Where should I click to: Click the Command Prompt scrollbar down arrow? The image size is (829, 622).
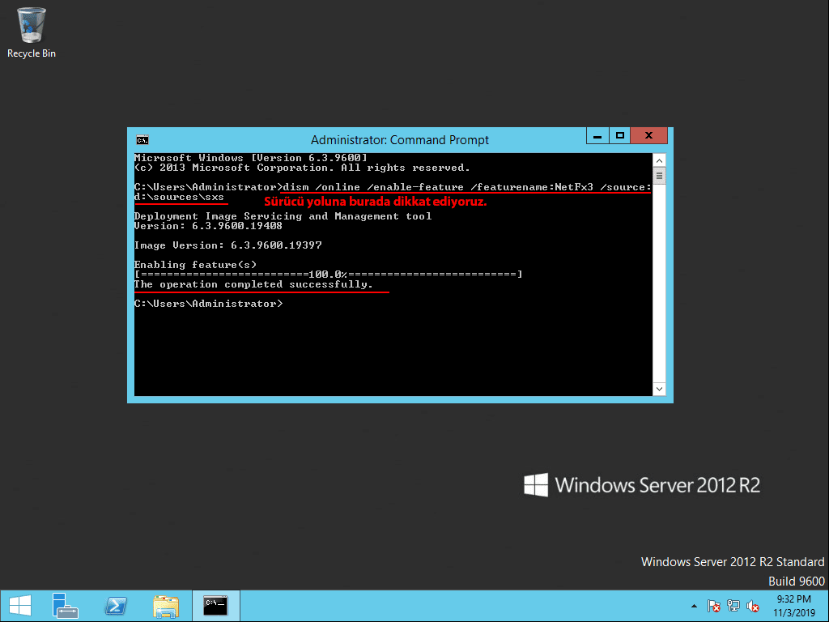(659, 389)
